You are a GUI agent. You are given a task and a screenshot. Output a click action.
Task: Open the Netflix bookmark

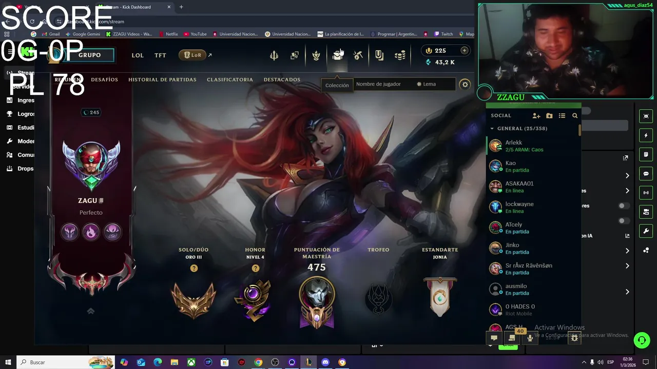168,34
